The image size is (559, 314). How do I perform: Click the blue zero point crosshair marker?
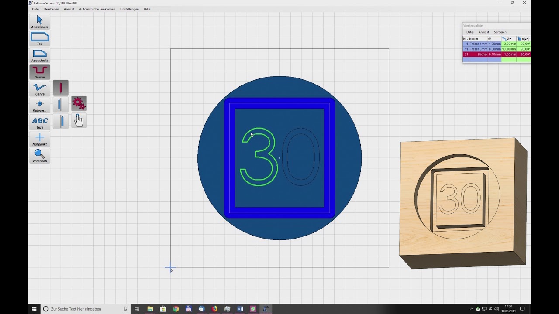pyautogui.click(x=170, y=267)
